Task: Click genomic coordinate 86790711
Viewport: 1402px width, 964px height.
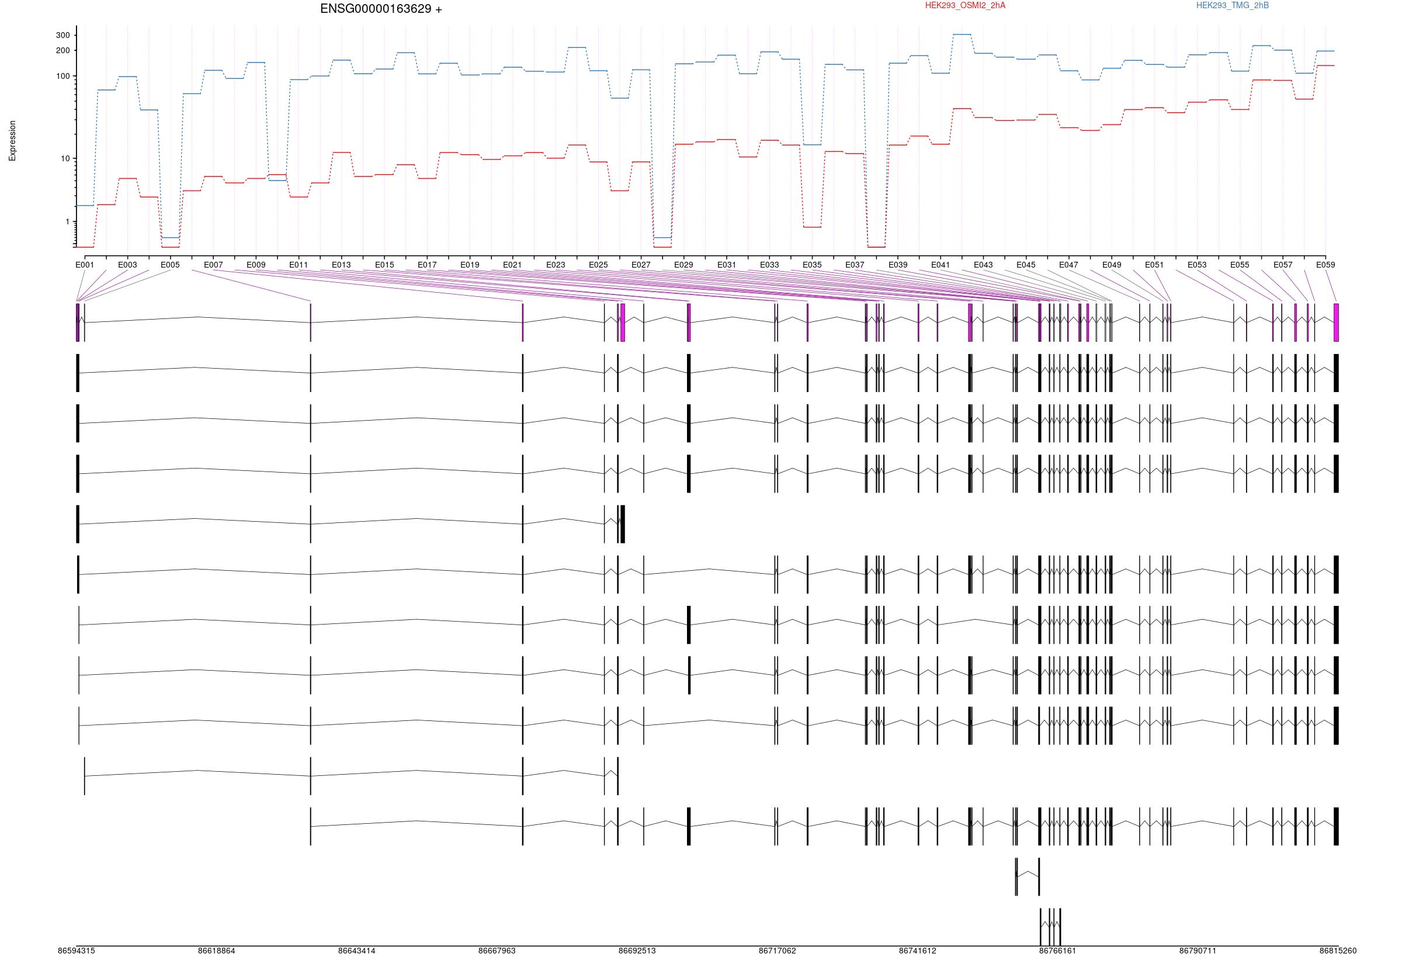Action: pos(1198,951)
